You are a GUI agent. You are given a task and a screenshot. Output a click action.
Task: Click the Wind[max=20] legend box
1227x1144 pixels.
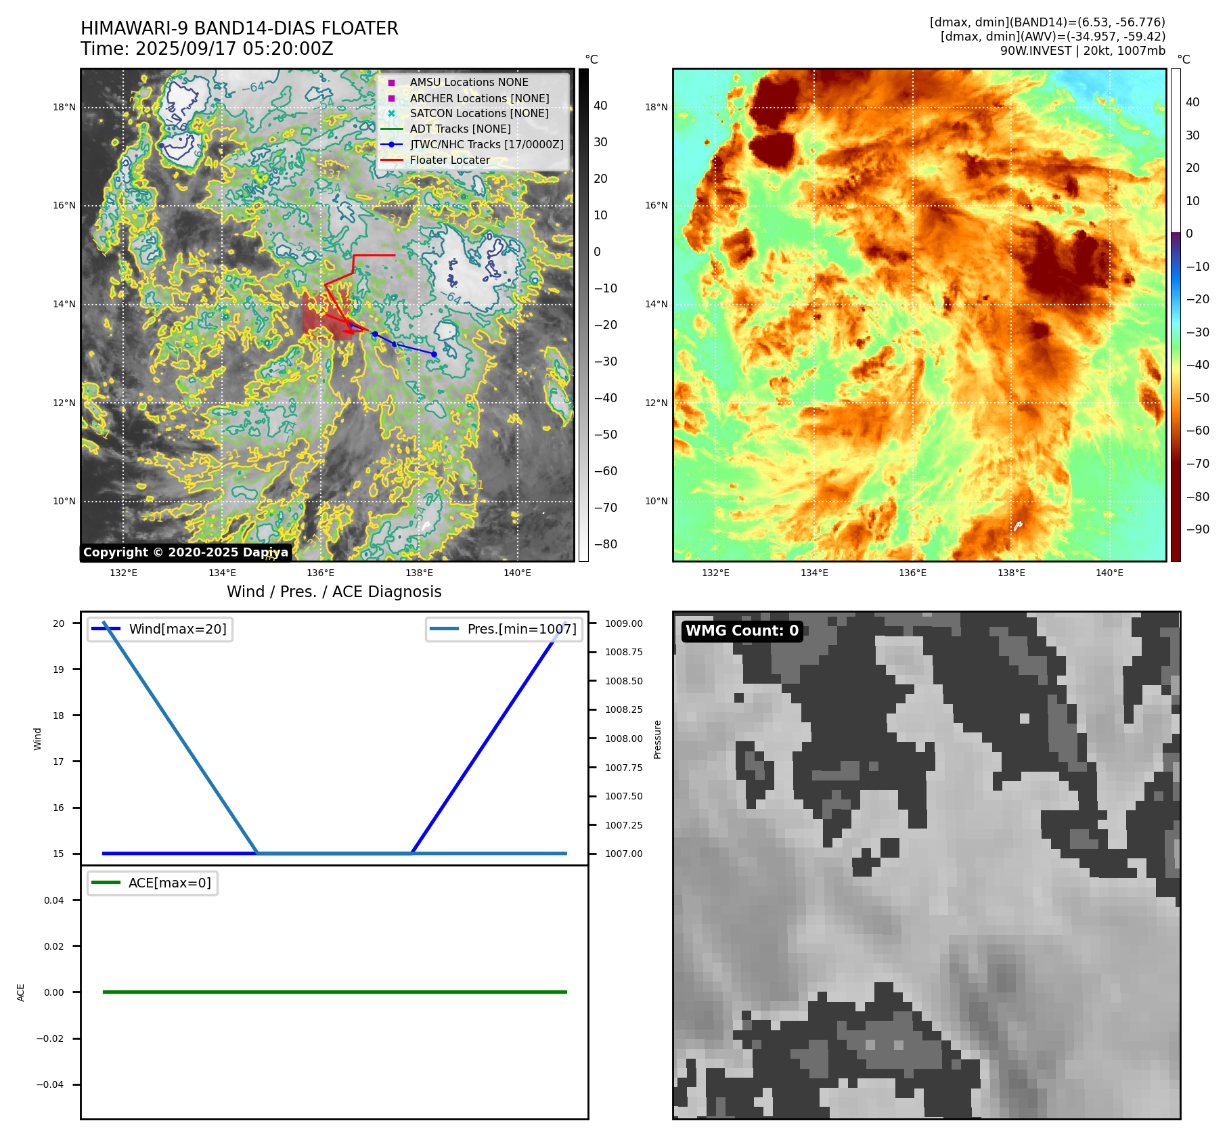tap(160, 629)
